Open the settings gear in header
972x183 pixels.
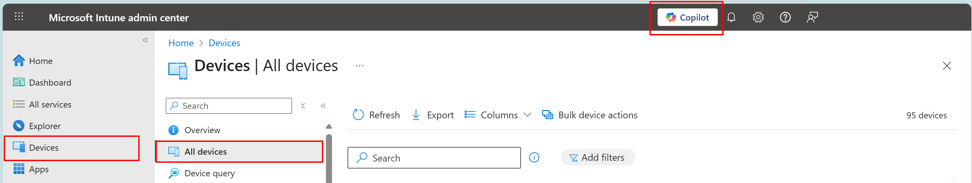(x=758, y=17)
